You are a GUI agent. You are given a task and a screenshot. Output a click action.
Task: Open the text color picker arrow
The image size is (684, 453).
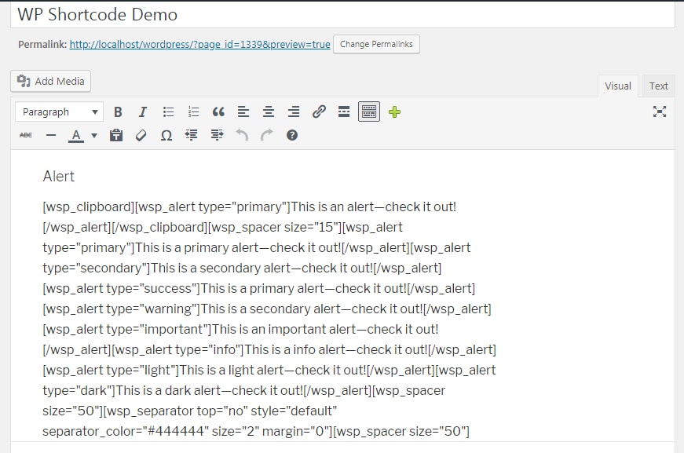pos(93,136)
